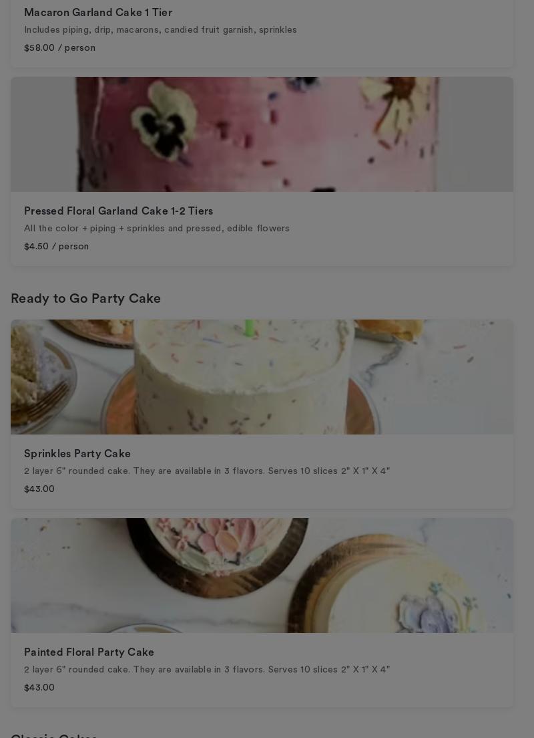534x738 pixels.
Task: Click the Painted Floral Party Cake serving description
Action: point(207,670)
